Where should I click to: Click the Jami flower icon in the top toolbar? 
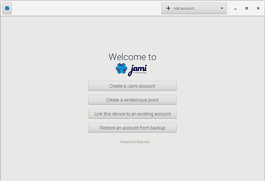(x=7, y=8)
